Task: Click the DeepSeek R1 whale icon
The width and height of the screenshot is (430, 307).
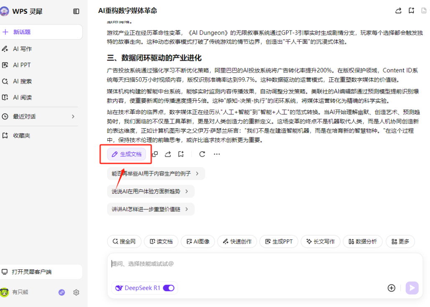Action: (119, 288)
